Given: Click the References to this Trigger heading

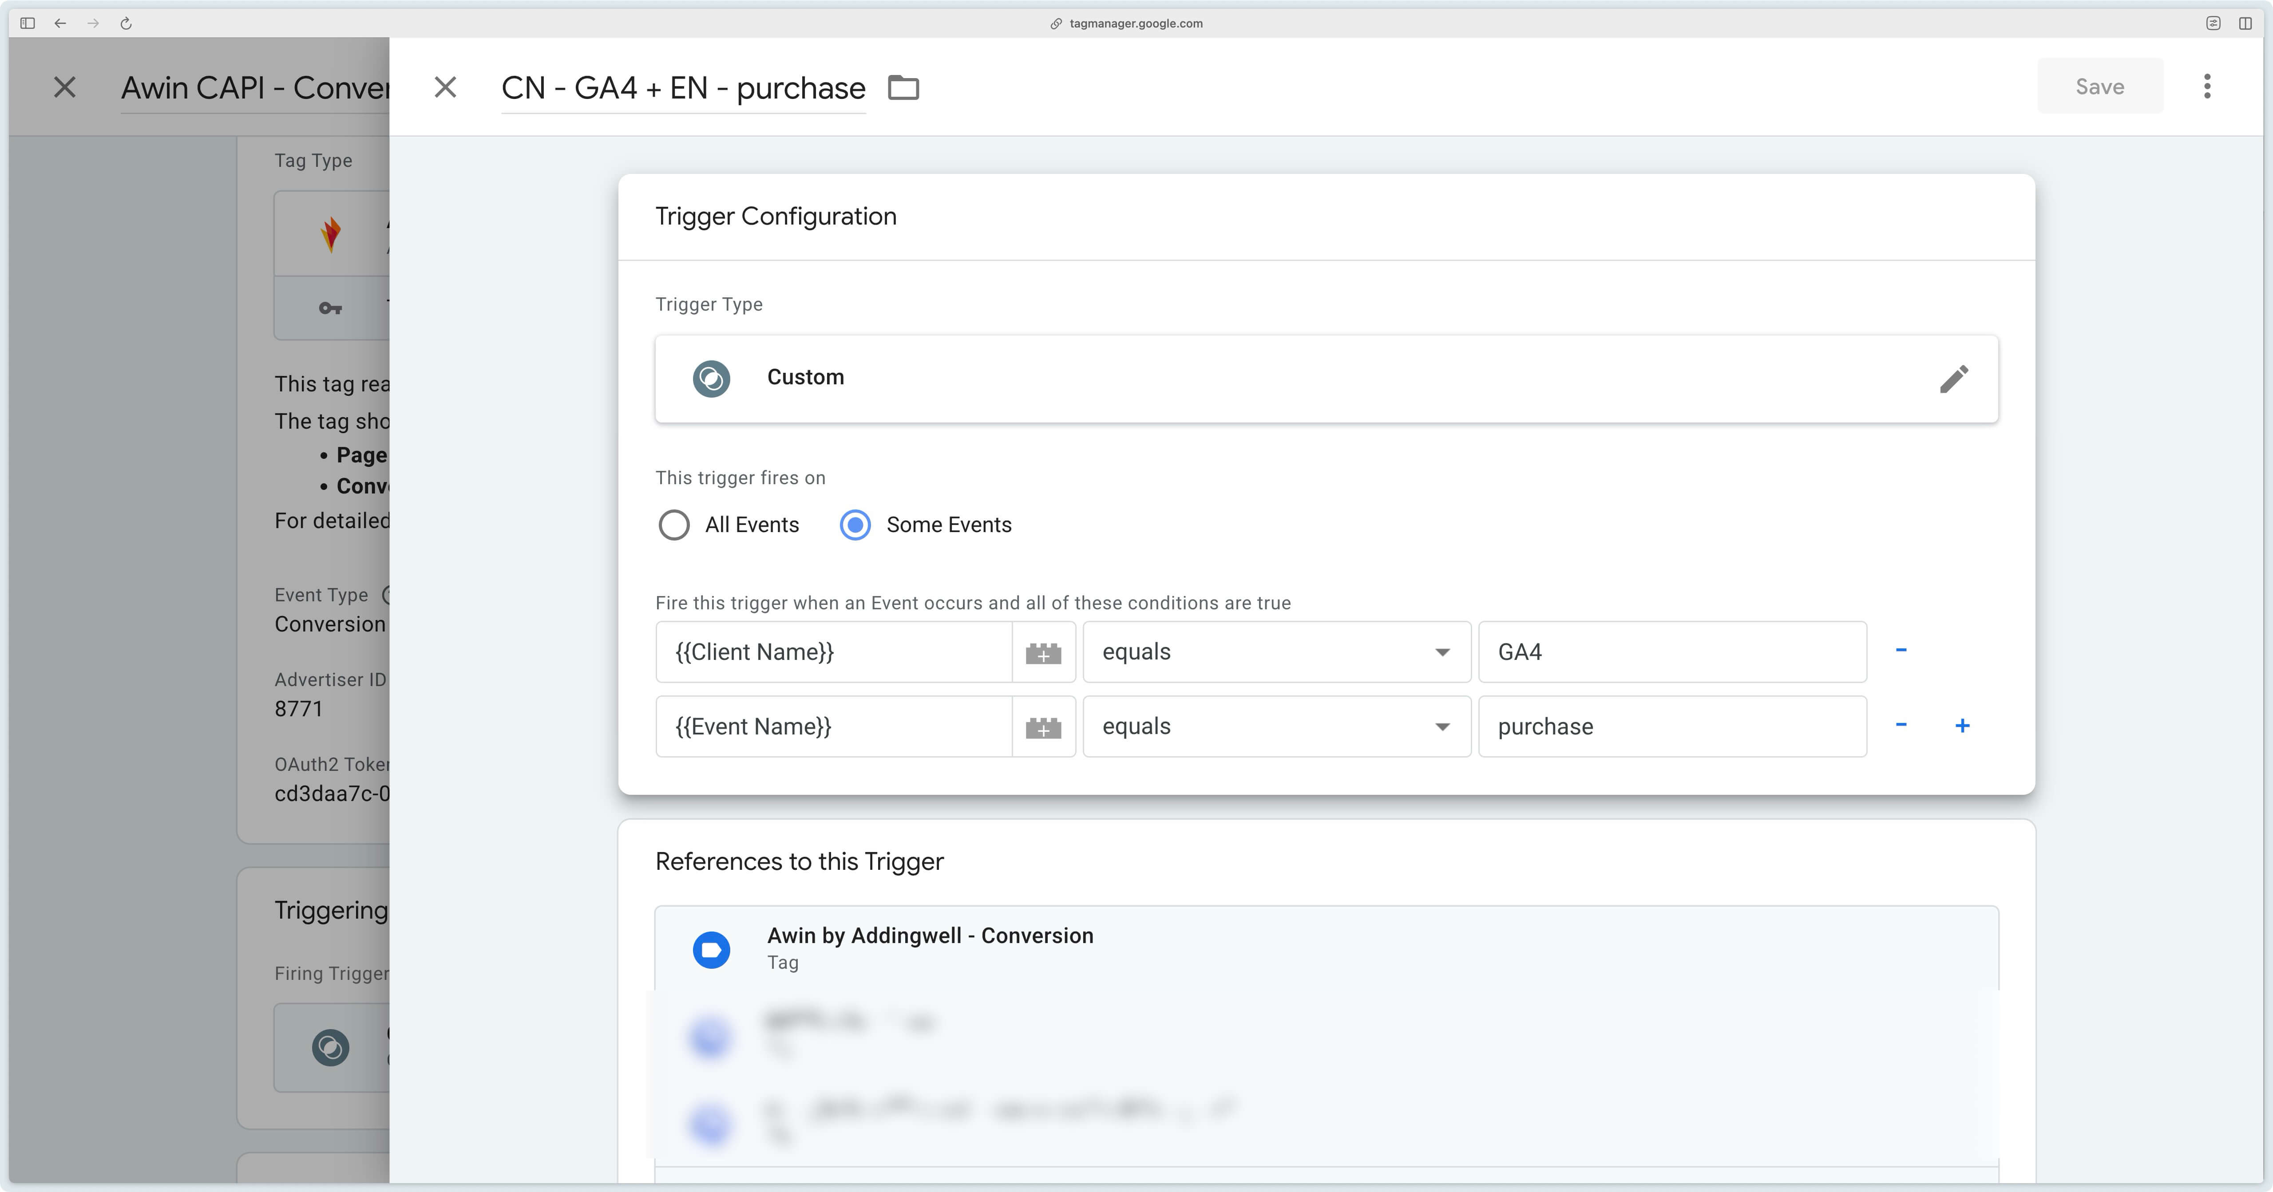Looking at the screenshot, I should pyautogui.click(x=800, y=862).
